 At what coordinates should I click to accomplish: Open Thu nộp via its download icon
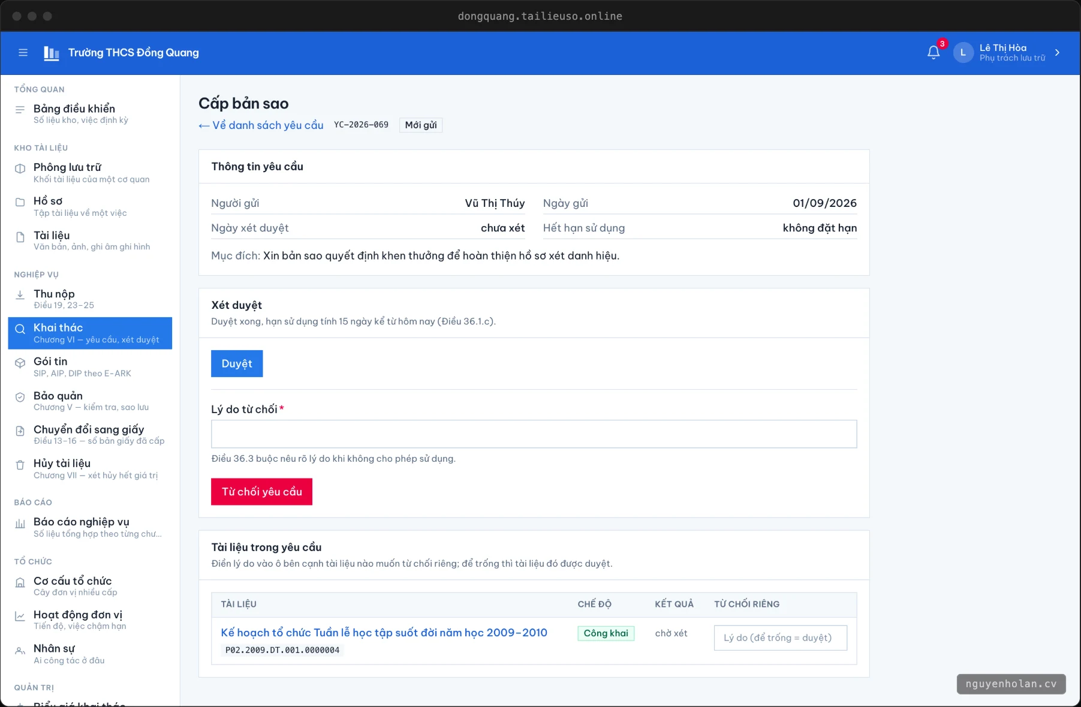coord(20,294)
